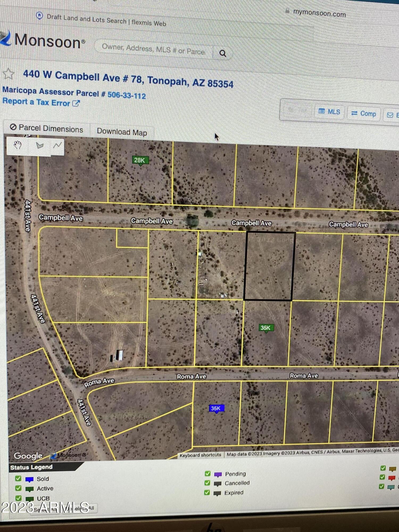Open the Download Map tab

122,132
